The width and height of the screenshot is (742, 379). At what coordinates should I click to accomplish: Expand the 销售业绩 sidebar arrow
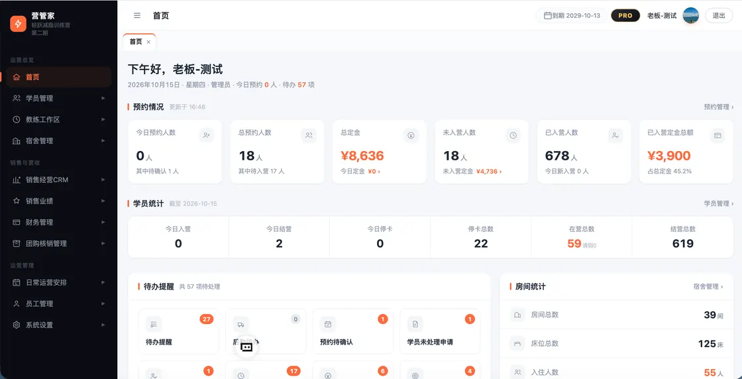tap(103, 201)
